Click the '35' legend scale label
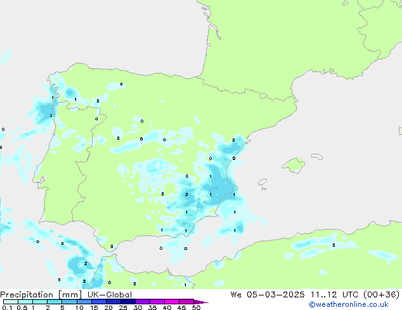This screenshot has width=402, height=310. (x=152, y=307)
